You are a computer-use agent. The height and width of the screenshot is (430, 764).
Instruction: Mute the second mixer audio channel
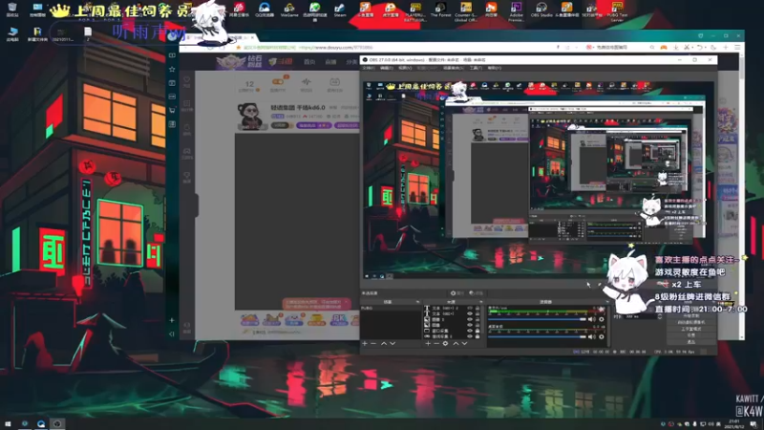pyautogui.click(x=590, y=337)
